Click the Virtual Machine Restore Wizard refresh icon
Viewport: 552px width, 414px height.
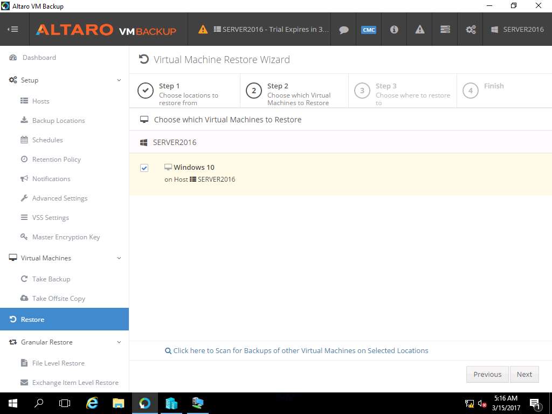click(x=143, y=59)
